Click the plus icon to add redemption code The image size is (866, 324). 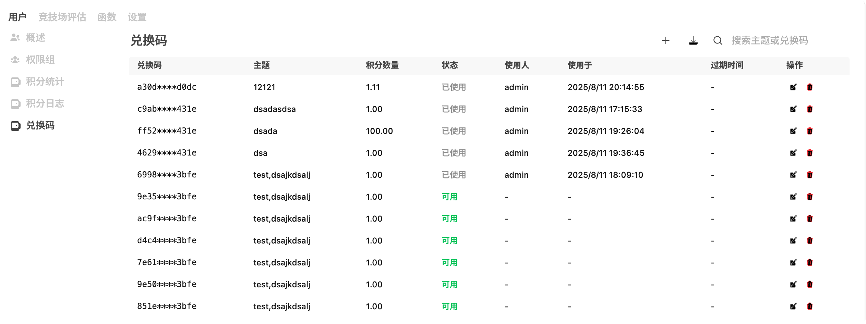pos(665,41)
